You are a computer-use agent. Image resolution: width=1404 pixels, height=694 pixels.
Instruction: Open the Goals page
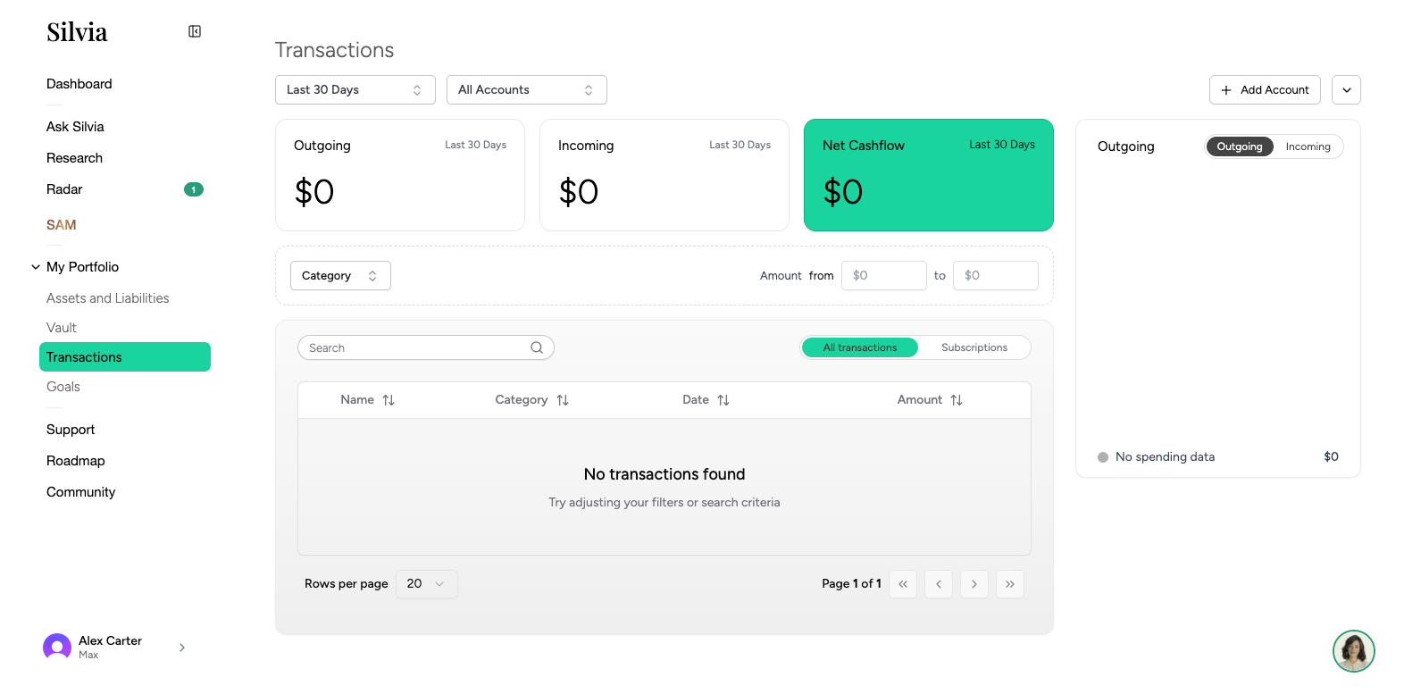63,387
